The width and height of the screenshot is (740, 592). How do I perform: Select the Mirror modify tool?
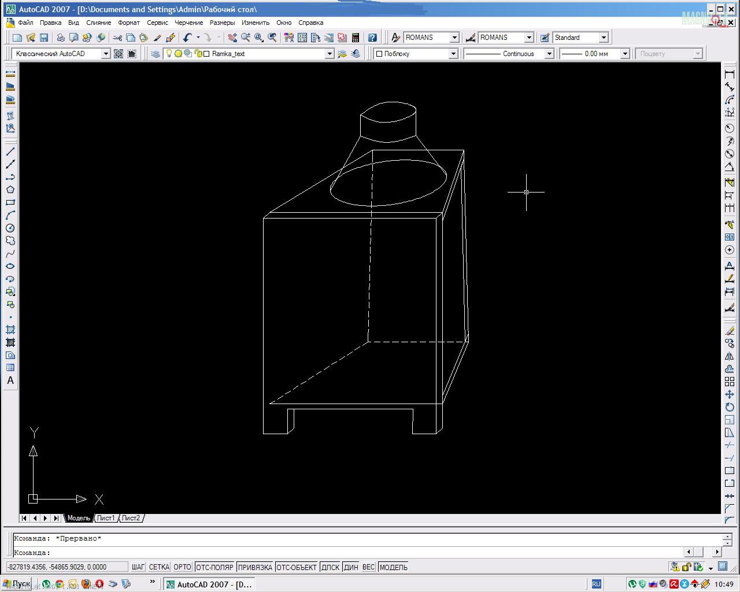click(x=730, y=356)
